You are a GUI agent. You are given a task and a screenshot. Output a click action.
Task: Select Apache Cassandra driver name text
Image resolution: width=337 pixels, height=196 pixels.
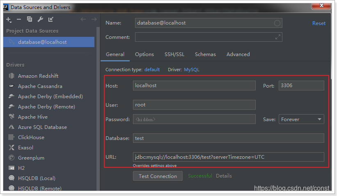[40, 86]
